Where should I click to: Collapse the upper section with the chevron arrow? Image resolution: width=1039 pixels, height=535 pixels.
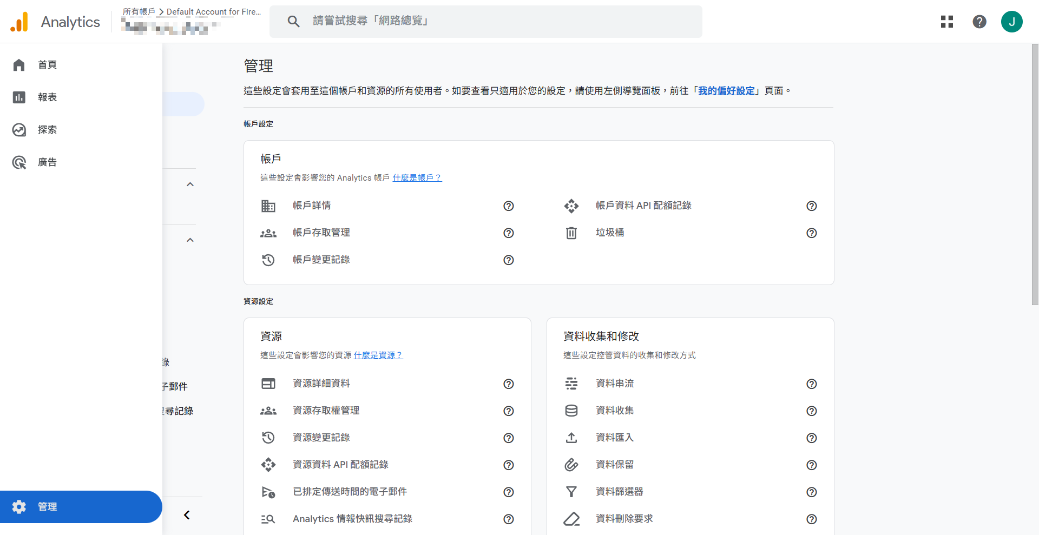click(x=190, y=184)
